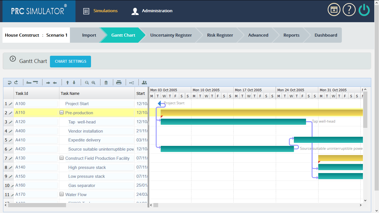Screen dimensions: 379x213
Task: Edit row 8 with pencil icon
Action: coord(11,168)
